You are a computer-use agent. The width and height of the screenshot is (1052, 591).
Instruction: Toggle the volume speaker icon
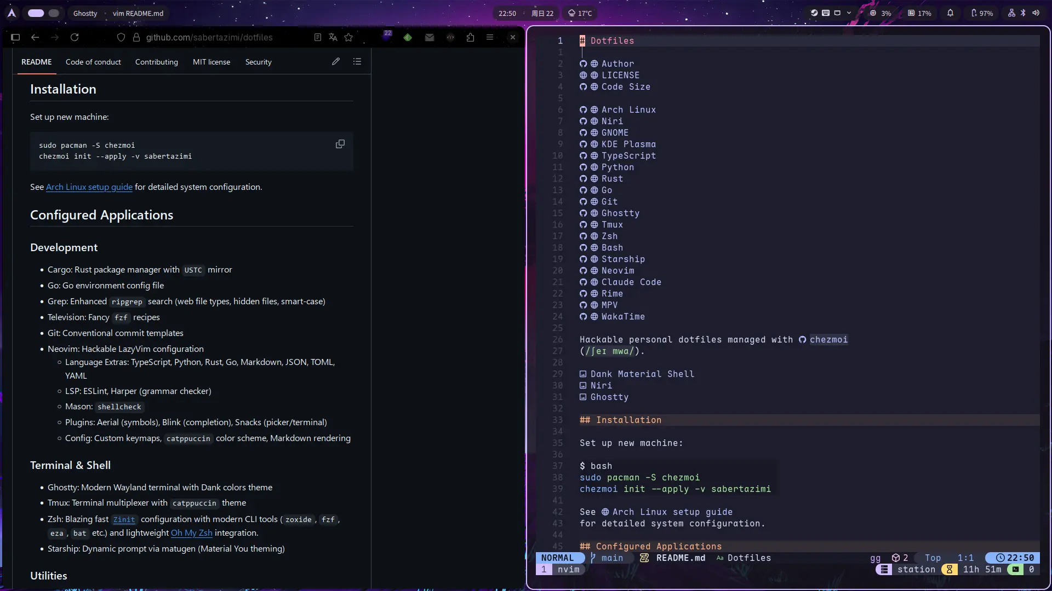(1036, 13)
